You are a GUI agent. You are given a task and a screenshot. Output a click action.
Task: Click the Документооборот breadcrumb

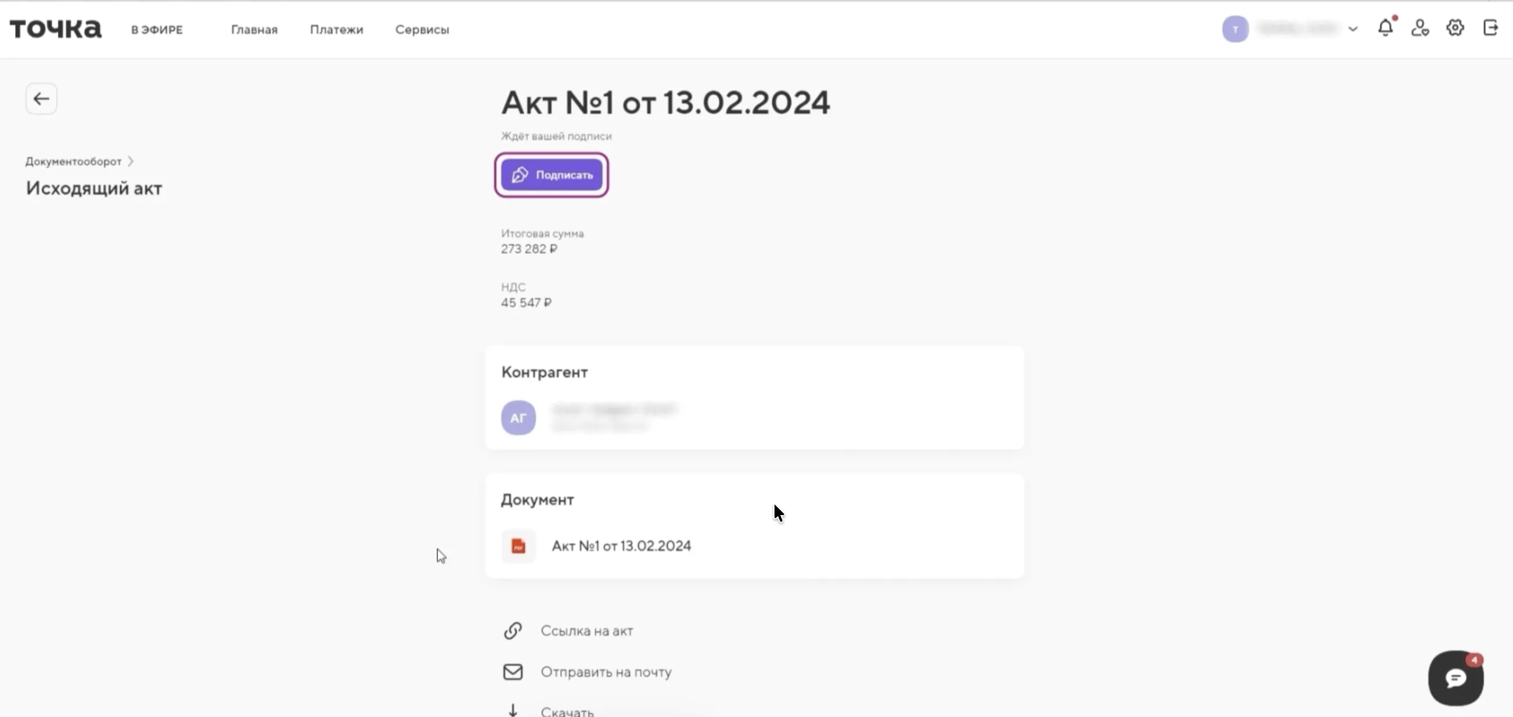(x=73, y=161)
